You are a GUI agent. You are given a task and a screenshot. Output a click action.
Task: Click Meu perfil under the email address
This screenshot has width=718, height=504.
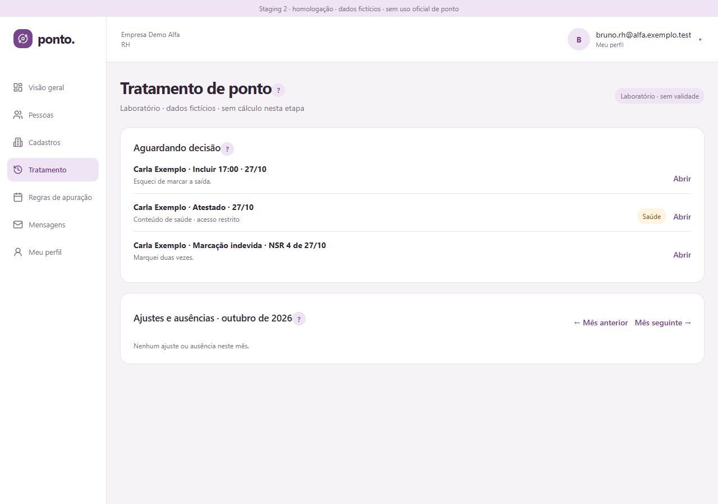pyautogui.click(x=610, y=45)
